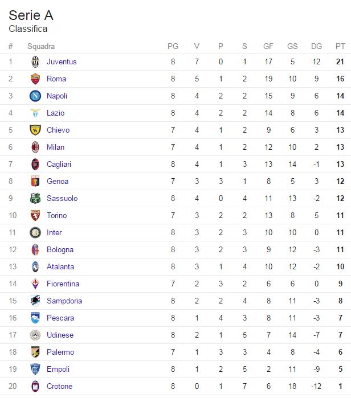This screenshot has height=398, width=351.
Task: Open the Udinese team link
Action: point(60,335)
